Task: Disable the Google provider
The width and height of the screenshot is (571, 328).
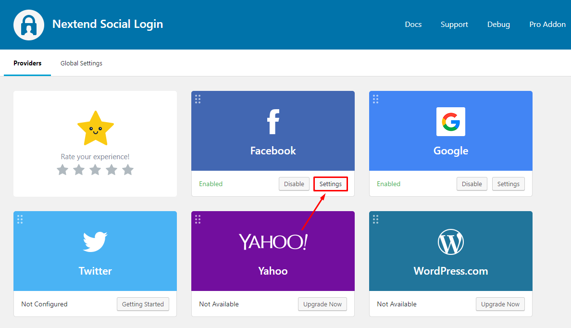Action: coord(472,184)
